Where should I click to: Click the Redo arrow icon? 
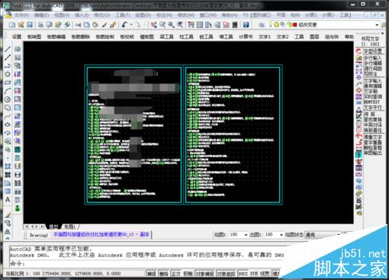coord(138,25)
